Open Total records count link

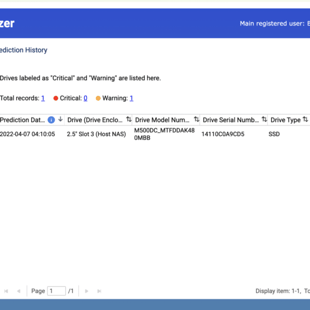[43, 98]
